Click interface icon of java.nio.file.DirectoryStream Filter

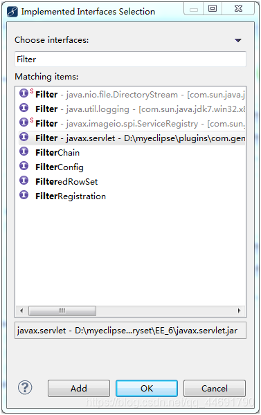(24, 93)
